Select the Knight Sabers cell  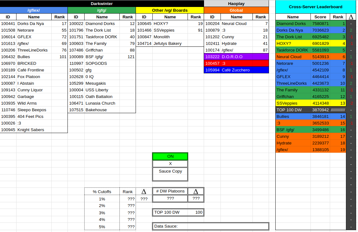pos(34,130)
